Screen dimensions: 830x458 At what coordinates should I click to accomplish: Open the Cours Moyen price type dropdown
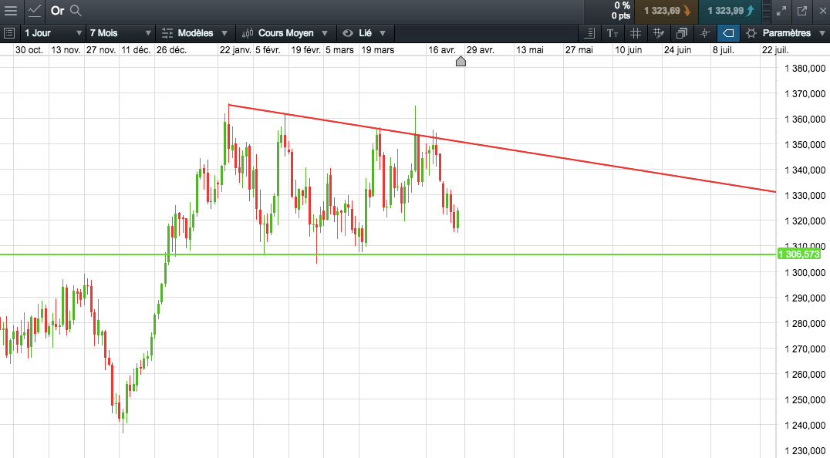pyautogui.click(x=285, y=33)
